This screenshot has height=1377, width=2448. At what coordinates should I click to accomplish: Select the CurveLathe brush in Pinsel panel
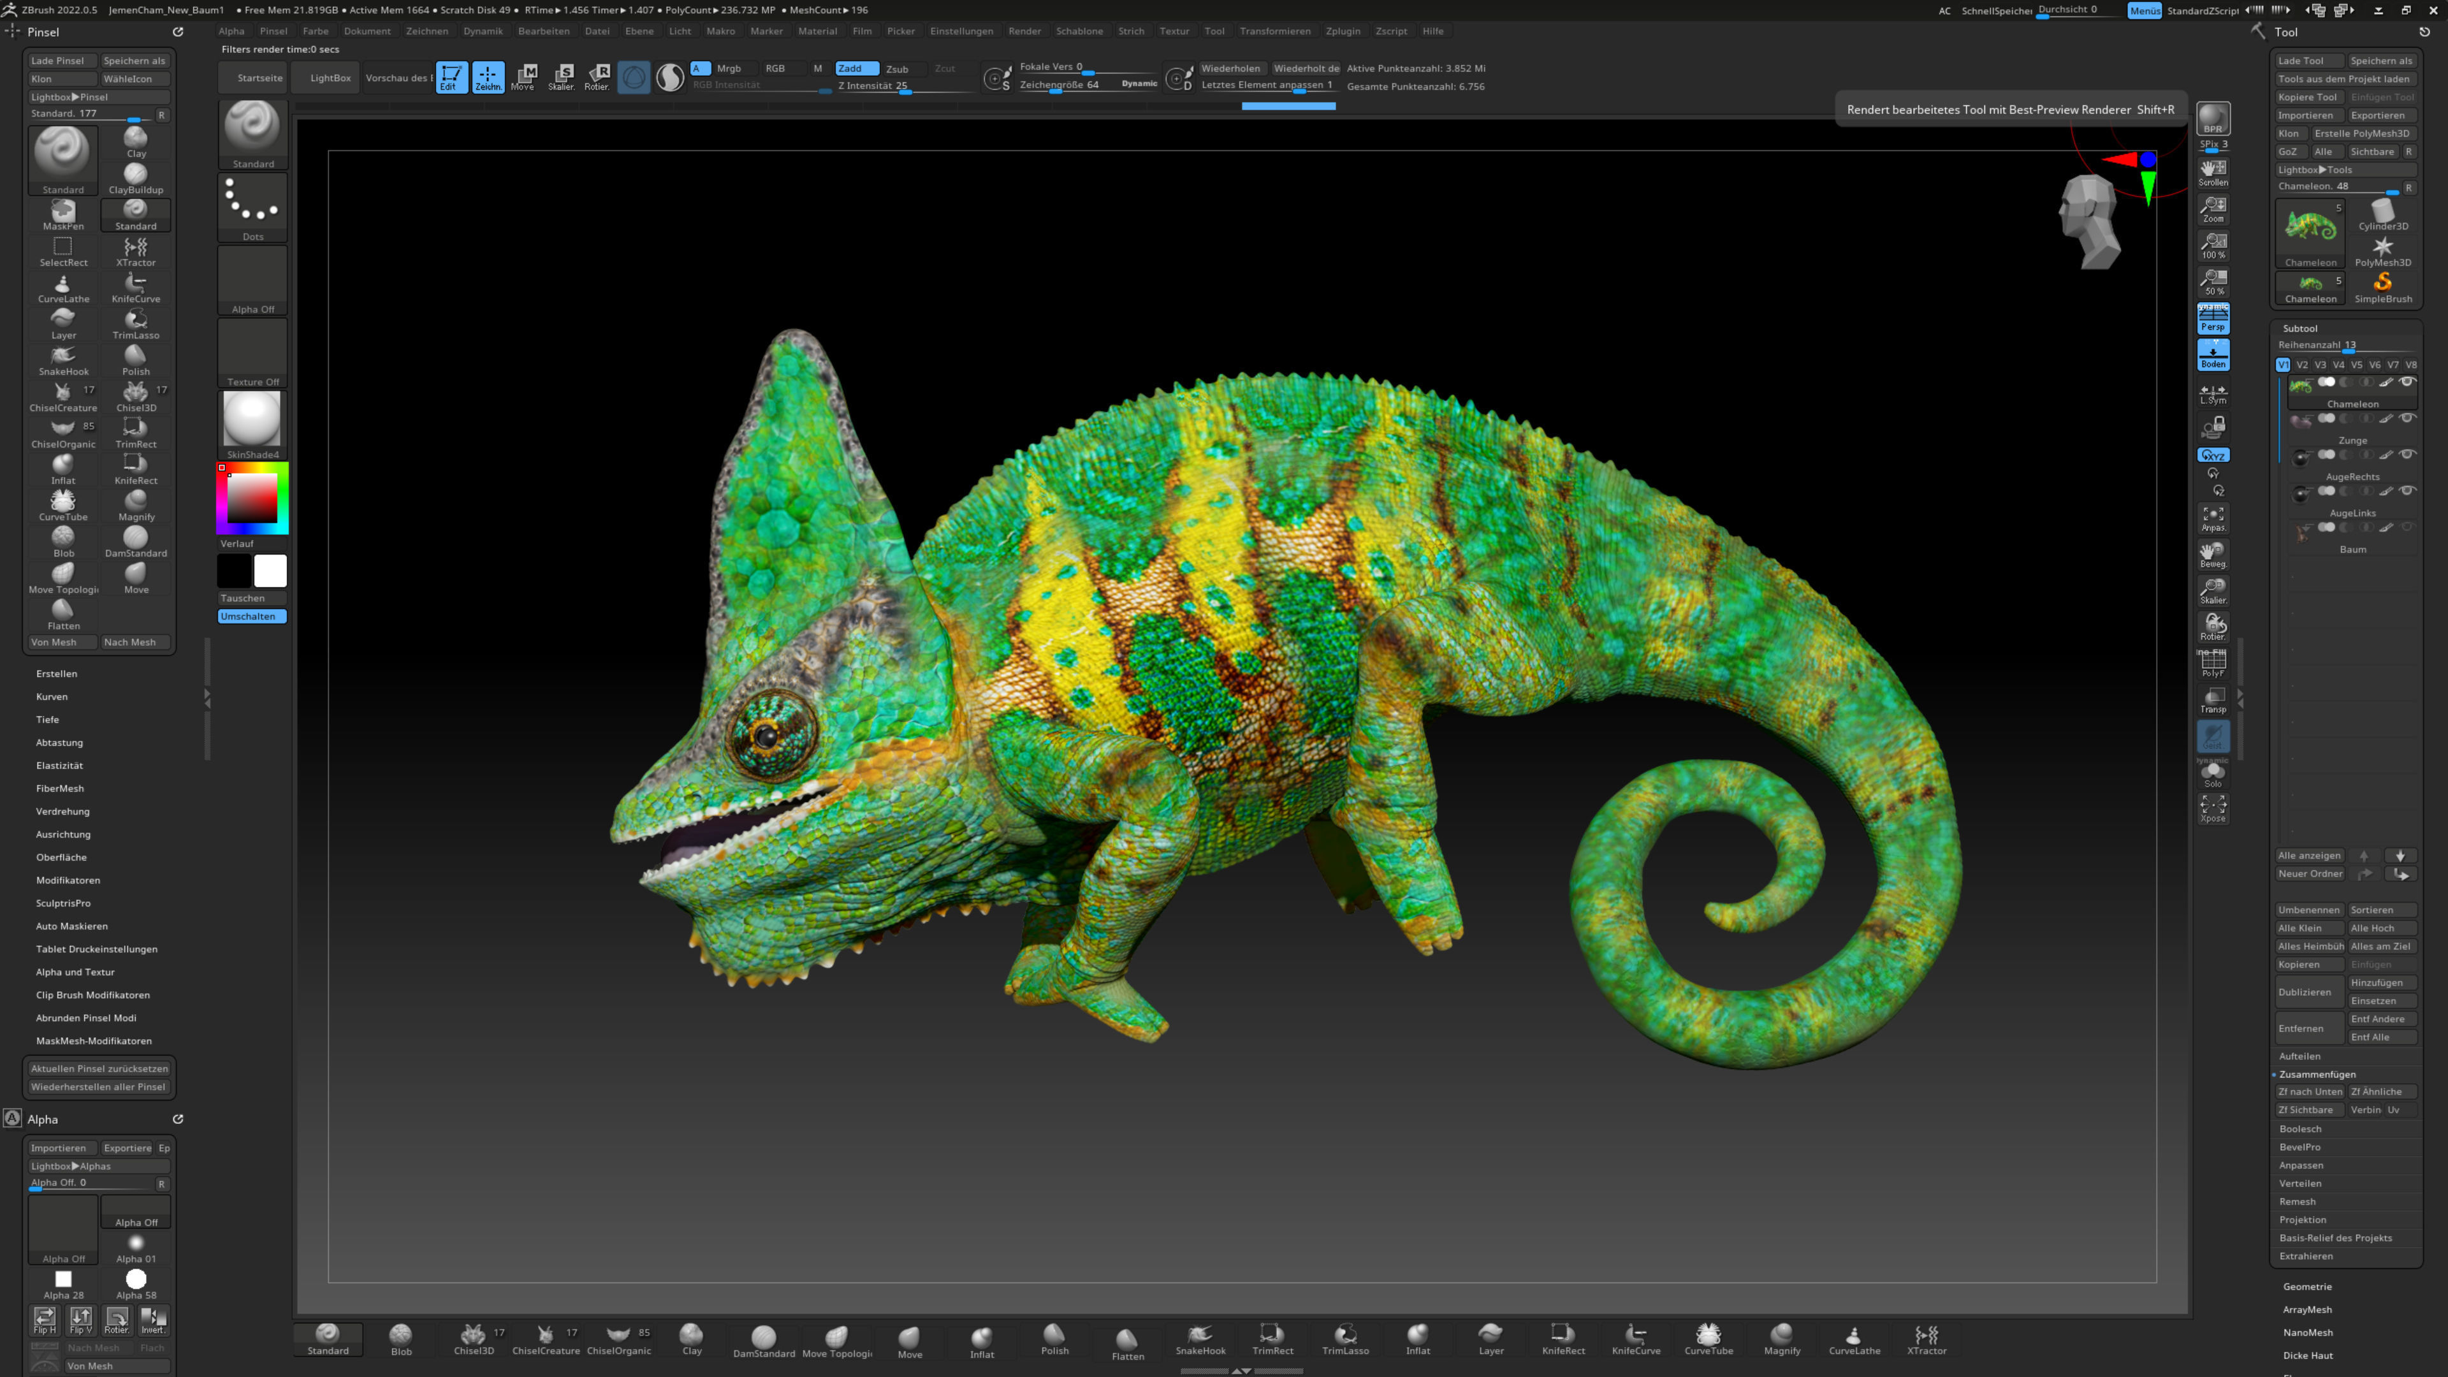tap(62, 288)
